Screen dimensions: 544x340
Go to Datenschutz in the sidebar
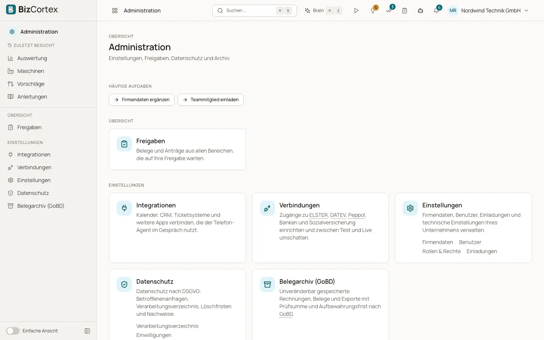(x=48, y=193)
